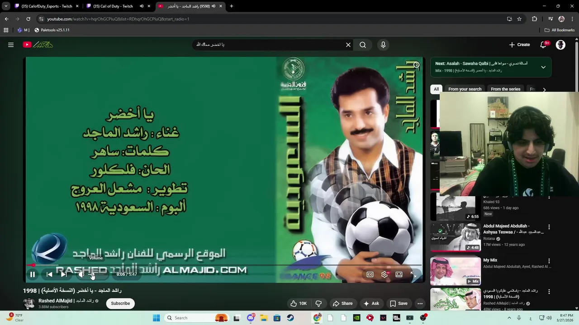Open the Chrome three-dot menu
This screenshot has width=579, height=325.
[x=573, y=19]
